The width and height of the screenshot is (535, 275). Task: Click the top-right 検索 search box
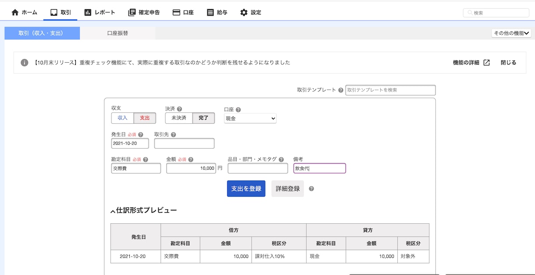tap(496, 13)
